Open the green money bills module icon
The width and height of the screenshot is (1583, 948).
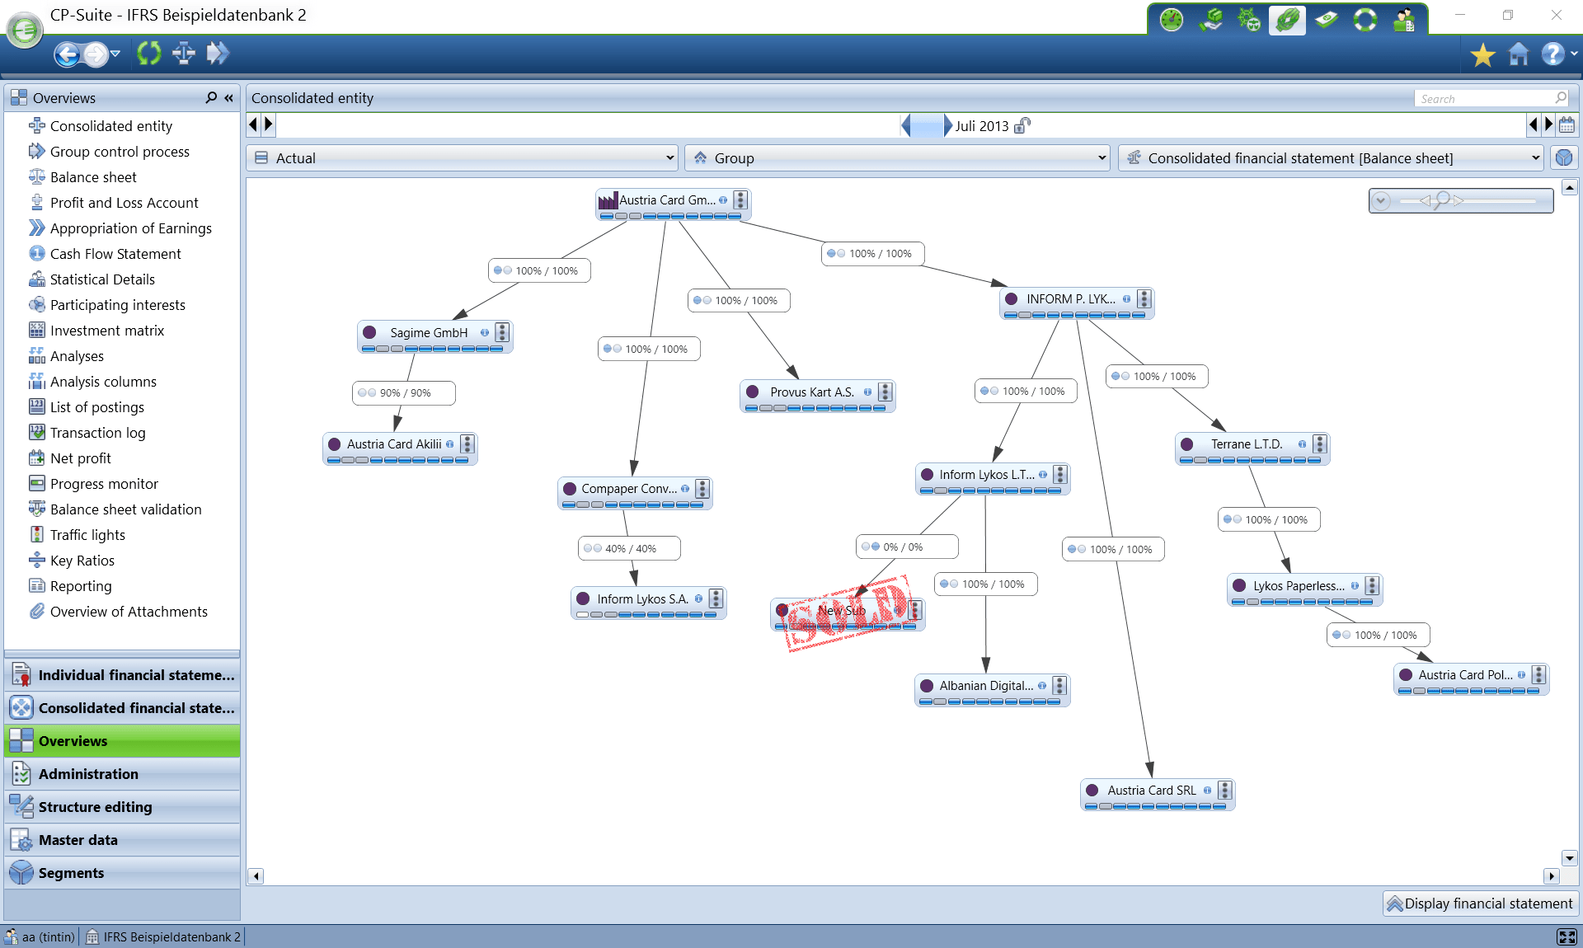coord(1326,19)
